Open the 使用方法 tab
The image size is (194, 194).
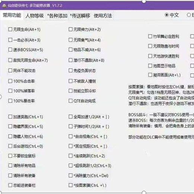pyautogui.click(x=103, y=16)
